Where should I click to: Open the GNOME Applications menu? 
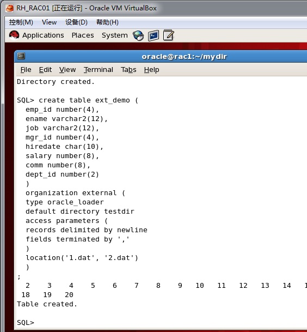[43, 35]
